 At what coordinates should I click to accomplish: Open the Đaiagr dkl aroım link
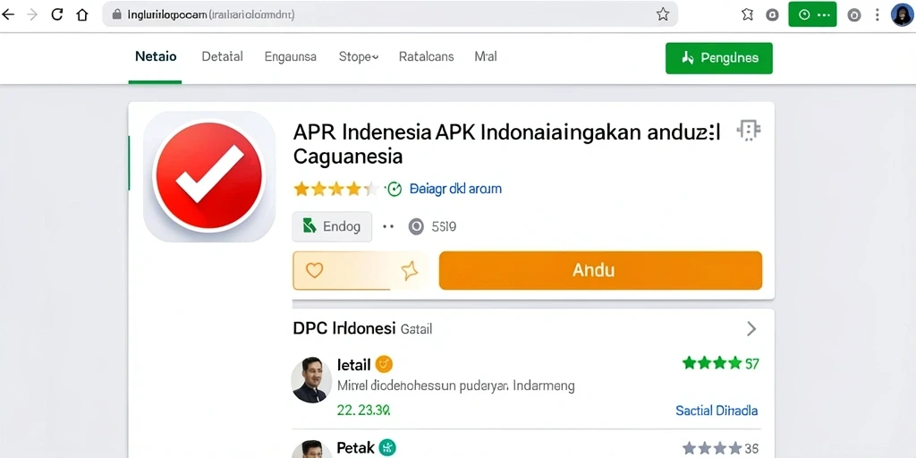point(455,189)
